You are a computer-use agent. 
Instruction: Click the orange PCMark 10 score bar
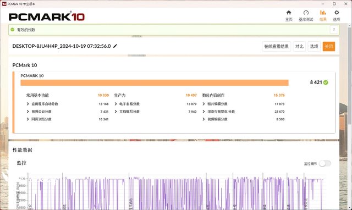[x=155, y=83]
